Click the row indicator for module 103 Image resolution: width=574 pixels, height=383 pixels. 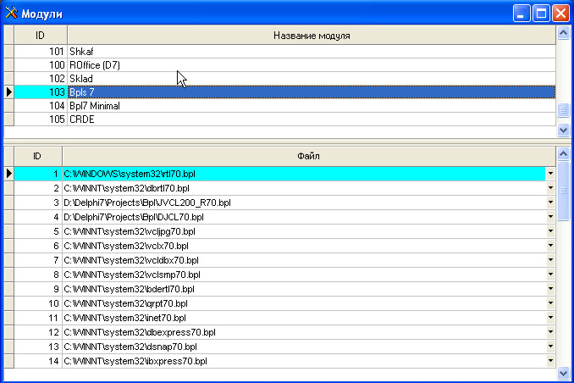pyautogui.click(x=8, y=92)
